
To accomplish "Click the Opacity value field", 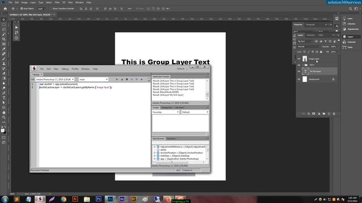I will pos(334,47).
